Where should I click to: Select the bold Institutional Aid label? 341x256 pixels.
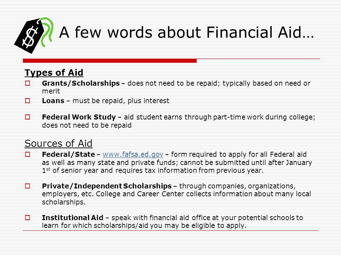pos(72,218)
